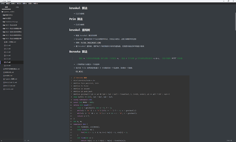Click the green blockquote with MST formula
Screen dimensions: 236x142
(131, 58)
